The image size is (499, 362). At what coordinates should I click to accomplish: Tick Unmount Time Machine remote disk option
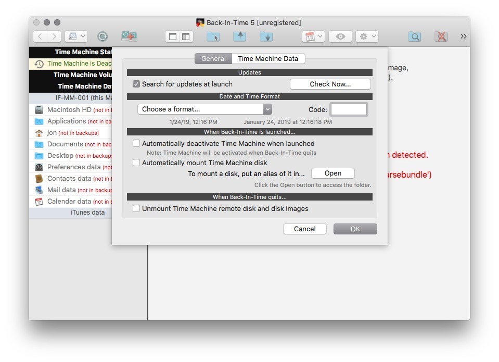[x=136, y=208]
